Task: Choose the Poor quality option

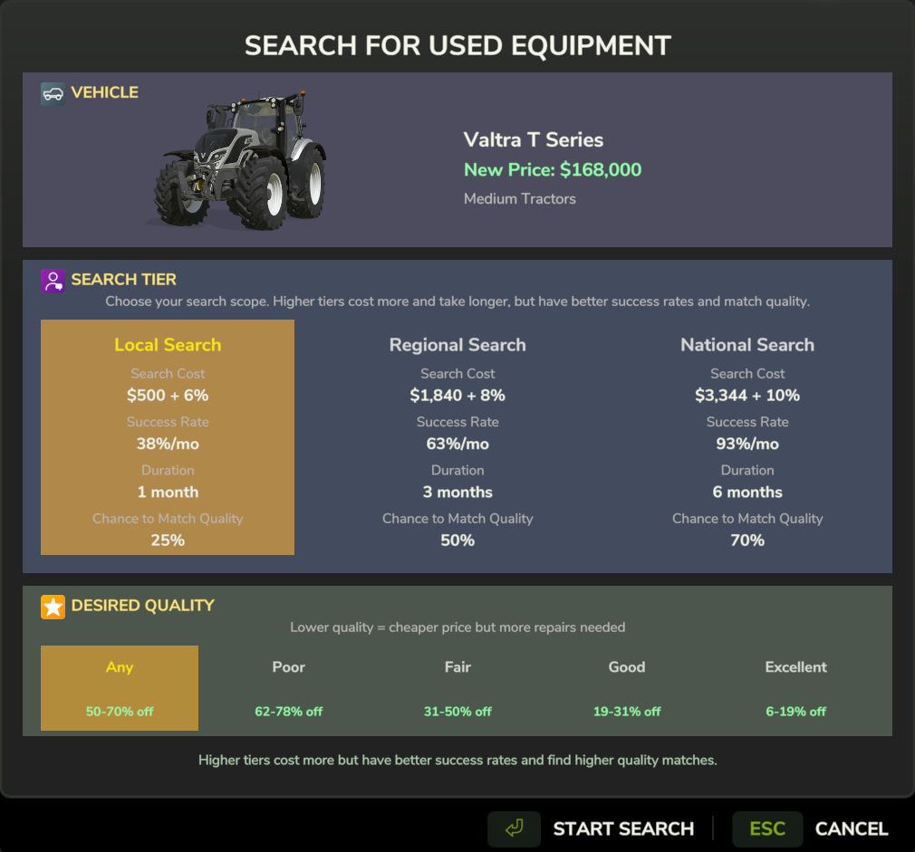Action: [288, 688]
